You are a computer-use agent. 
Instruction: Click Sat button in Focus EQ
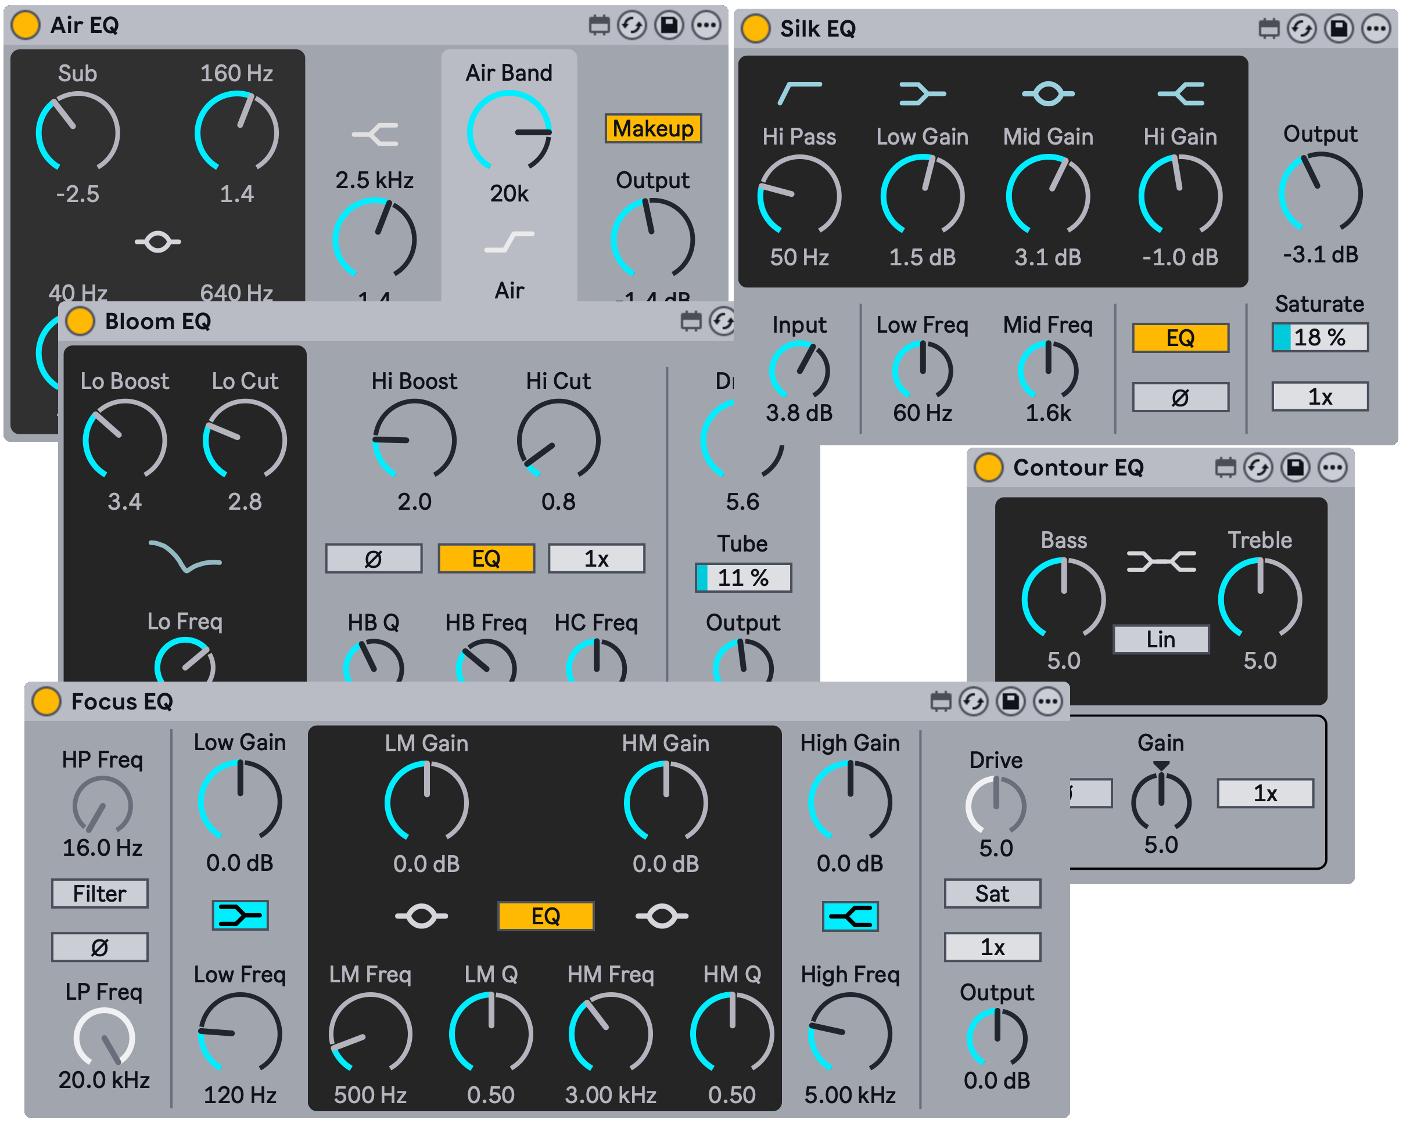(992, 894)
